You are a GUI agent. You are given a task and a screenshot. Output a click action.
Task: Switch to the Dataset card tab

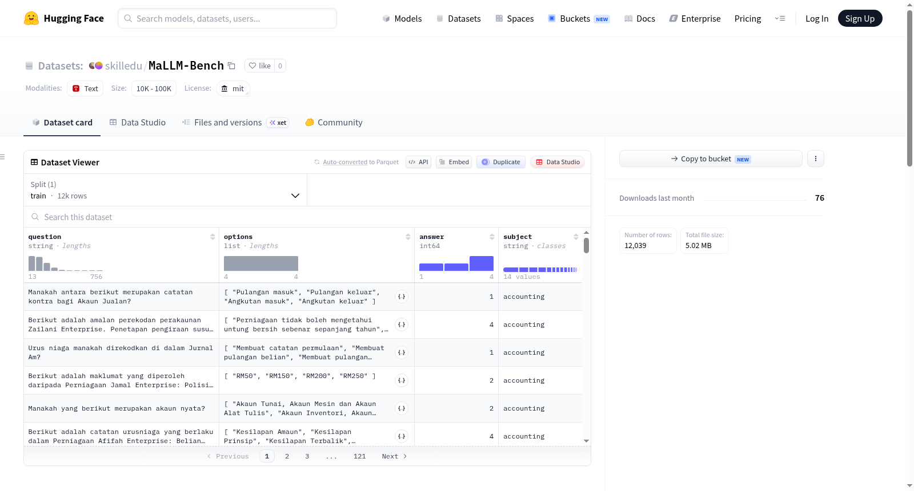[62, 123]
